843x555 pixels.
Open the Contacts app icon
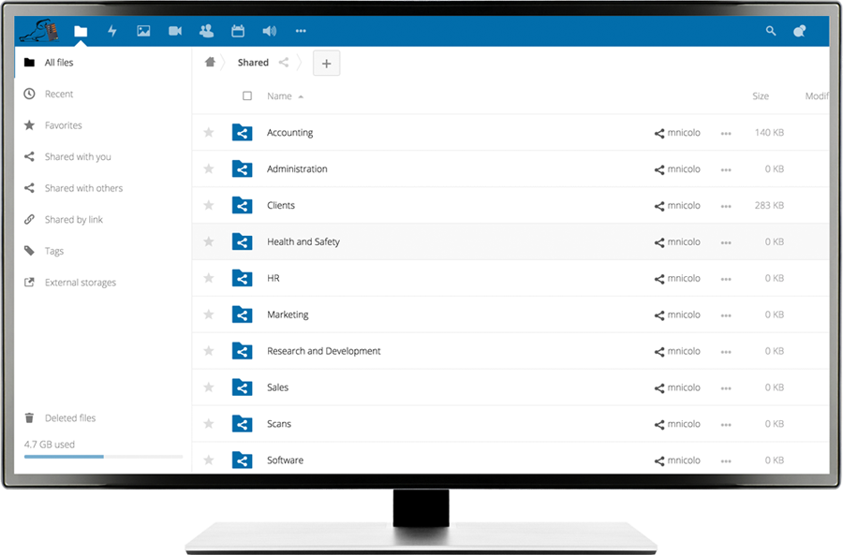pyautogui.click(x=205, y=31)
